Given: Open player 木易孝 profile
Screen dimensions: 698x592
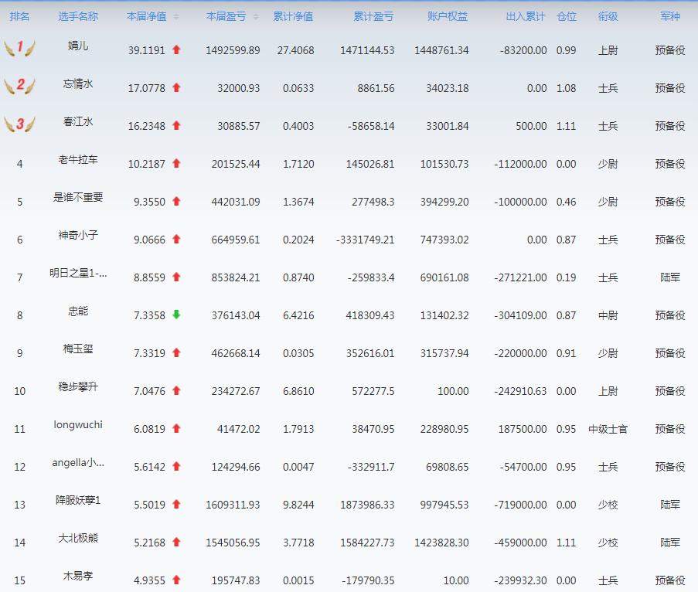Looking at the screenshot, I should click(78, 576).
